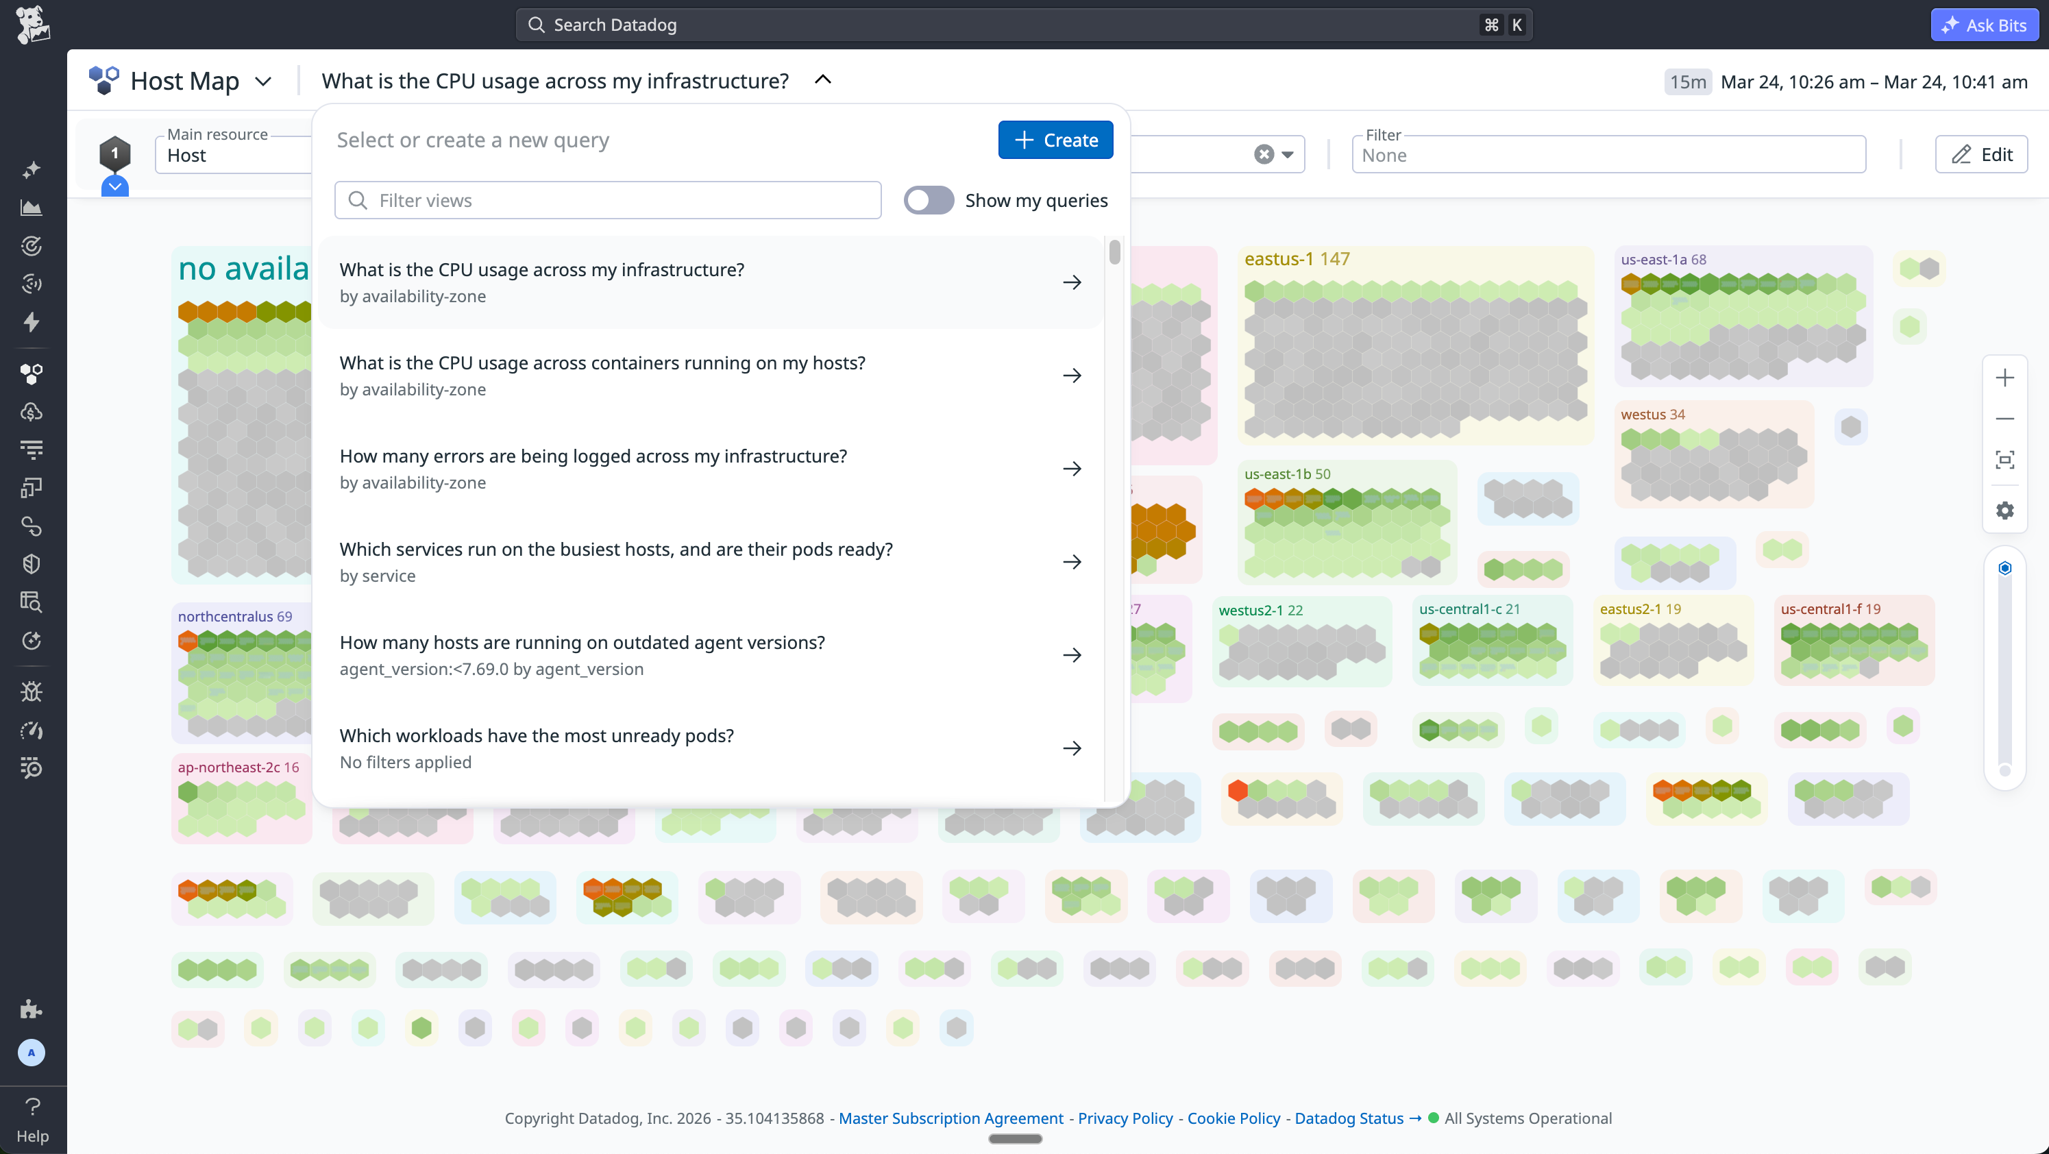2049x1154 pixels.
Task: Open Integrations puzzle piece icon in sidebar
Action: tap(31, 1009)
